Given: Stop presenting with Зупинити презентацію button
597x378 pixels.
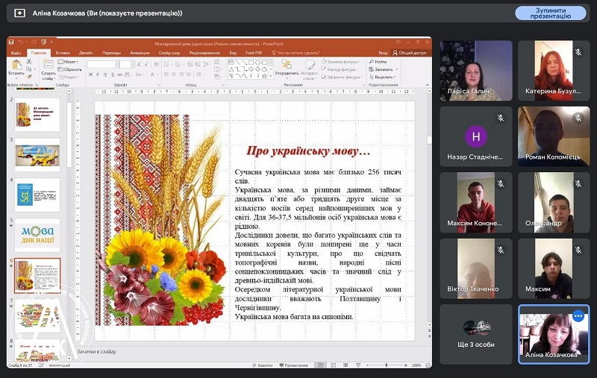Looking at the screenshot, I should pyautogui.click(x=550, y=13).
